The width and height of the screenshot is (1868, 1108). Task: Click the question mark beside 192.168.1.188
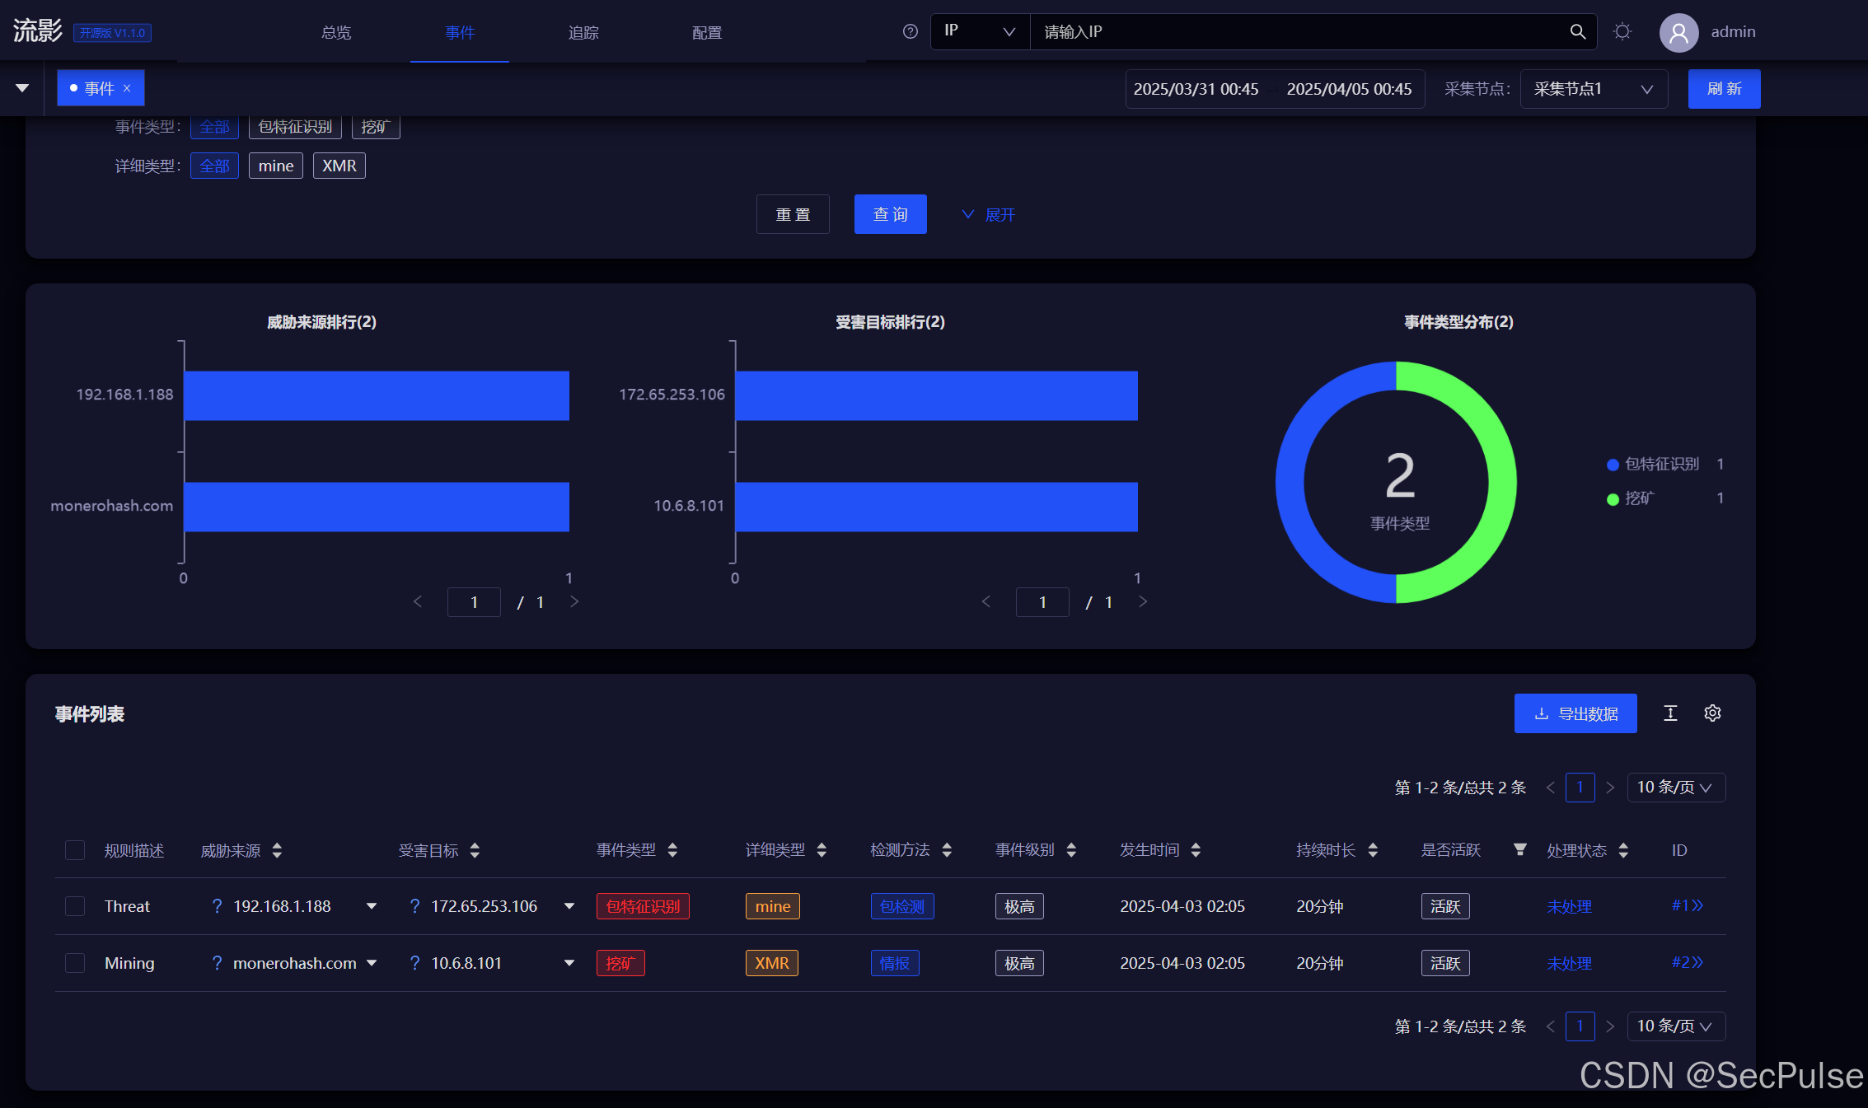[217, 906]
